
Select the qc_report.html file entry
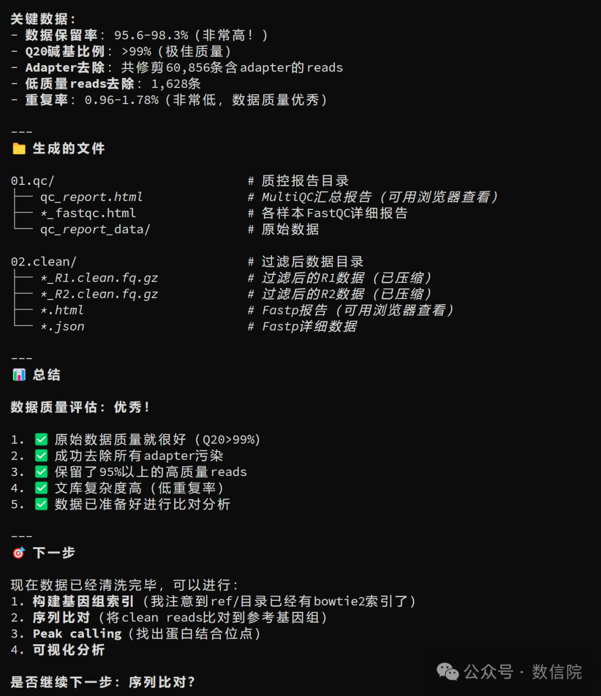point(91,197)
